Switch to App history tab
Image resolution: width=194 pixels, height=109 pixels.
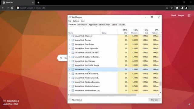pos(93,25)
